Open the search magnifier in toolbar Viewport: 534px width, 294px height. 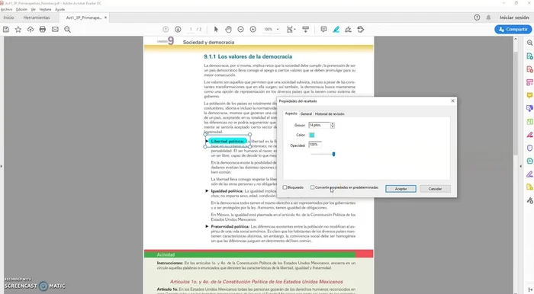67,30
